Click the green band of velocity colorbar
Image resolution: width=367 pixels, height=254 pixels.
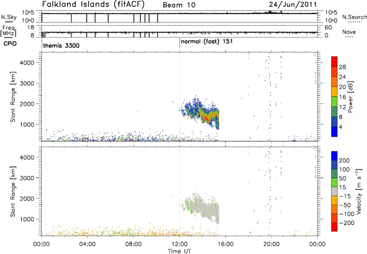(x=334, y=182)
